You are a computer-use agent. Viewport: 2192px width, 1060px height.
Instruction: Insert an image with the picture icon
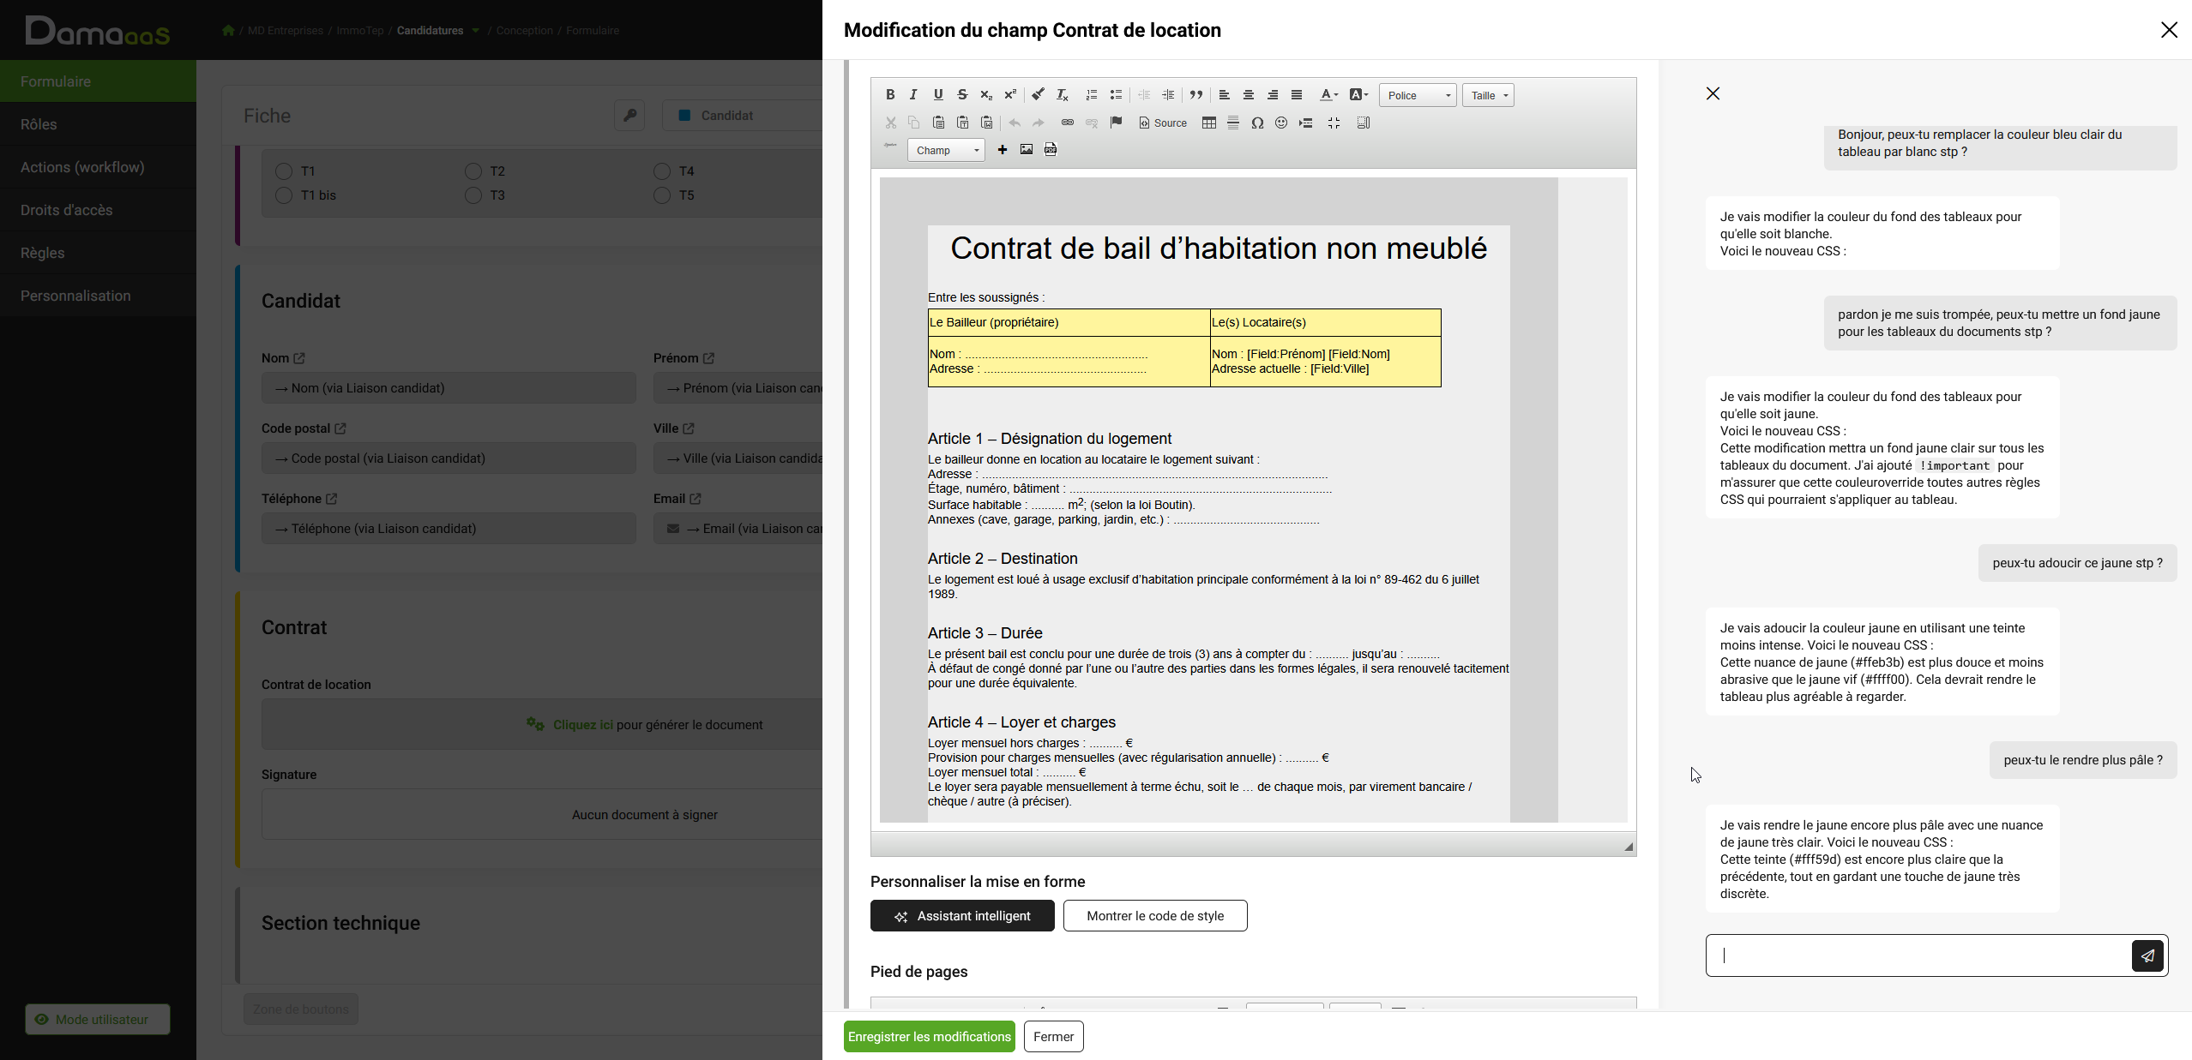1026,150
